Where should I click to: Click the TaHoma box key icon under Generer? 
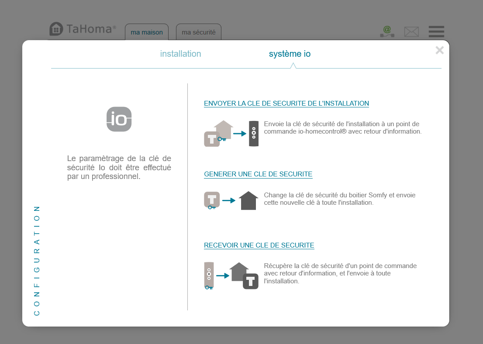[212, 200]
